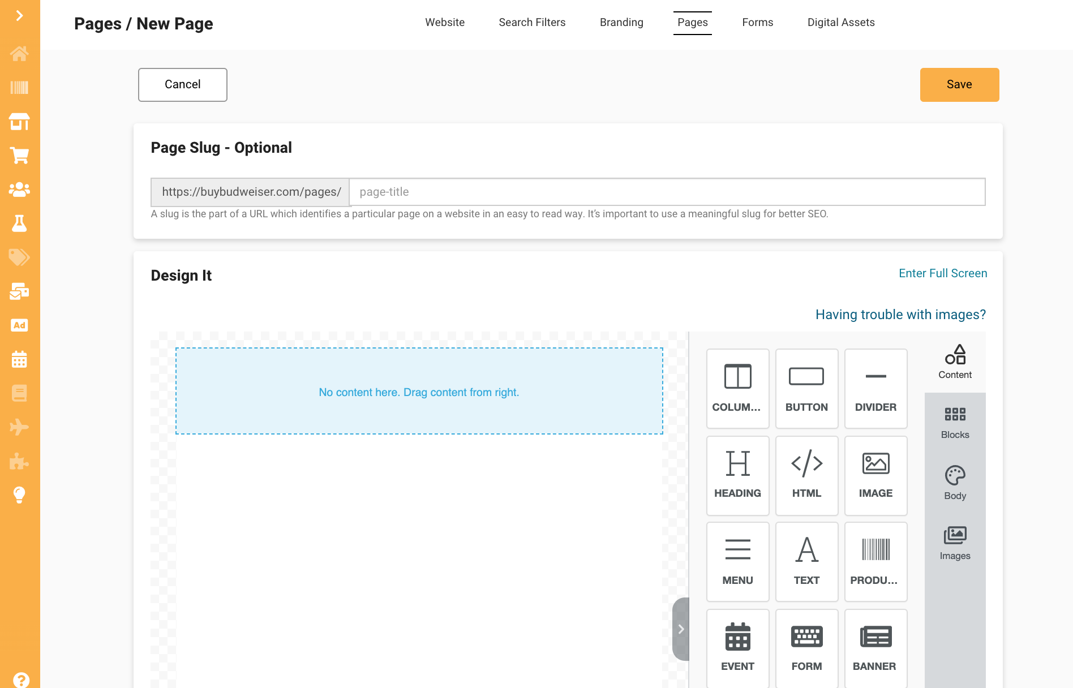
Task: Select the Image content block
Action: coord(876,476)
